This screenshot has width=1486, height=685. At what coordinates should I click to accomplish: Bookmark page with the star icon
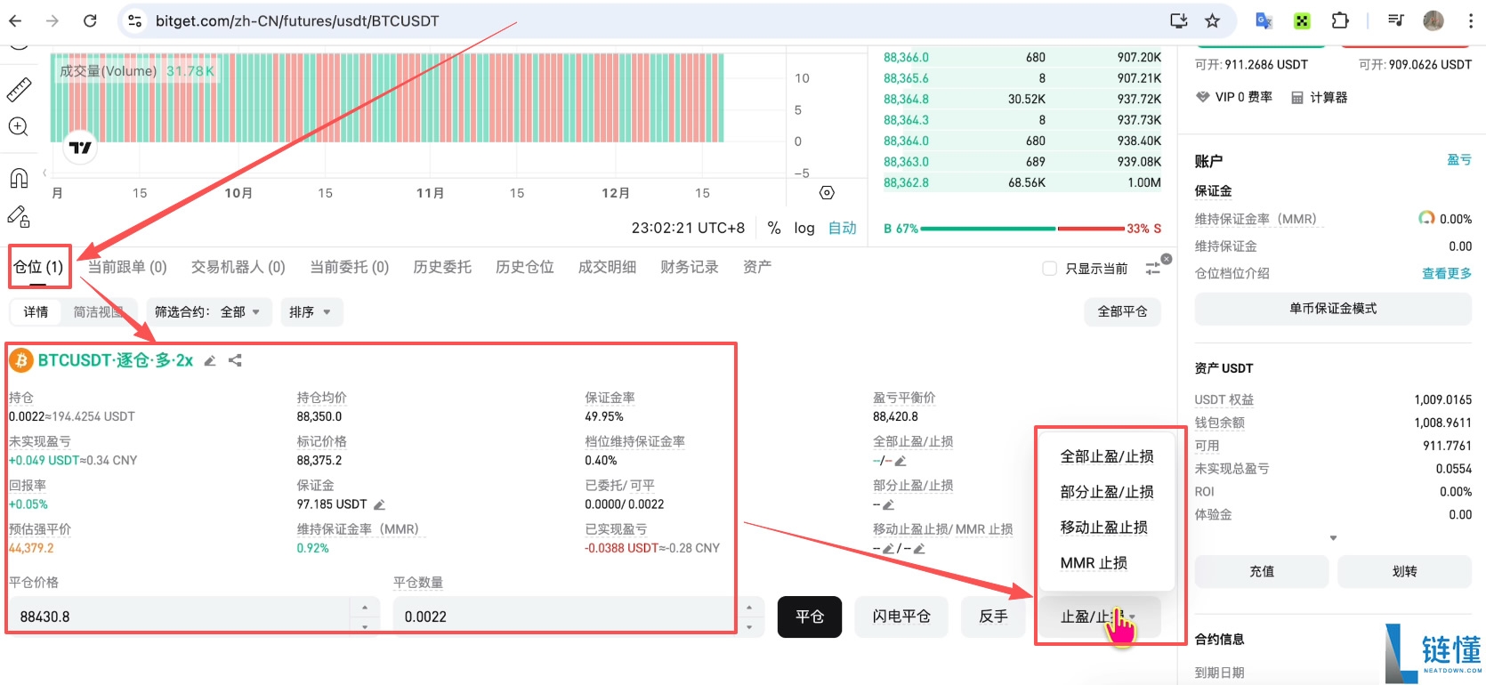tap(1212, 20)
